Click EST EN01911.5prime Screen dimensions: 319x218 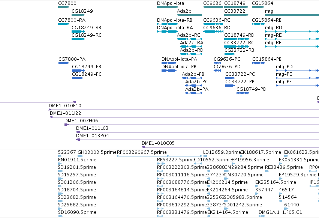(77, 160)
